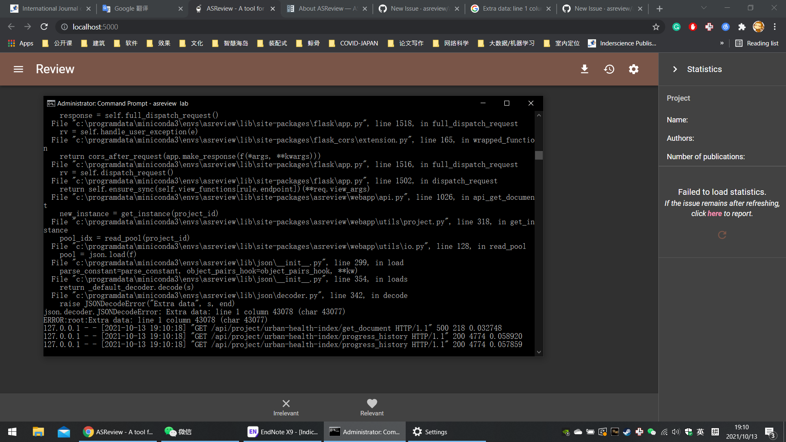Viewport: 786px width, 442px height.
Task: Click the Command Prompt window scrollbar
Action: [x=539, y=156]
